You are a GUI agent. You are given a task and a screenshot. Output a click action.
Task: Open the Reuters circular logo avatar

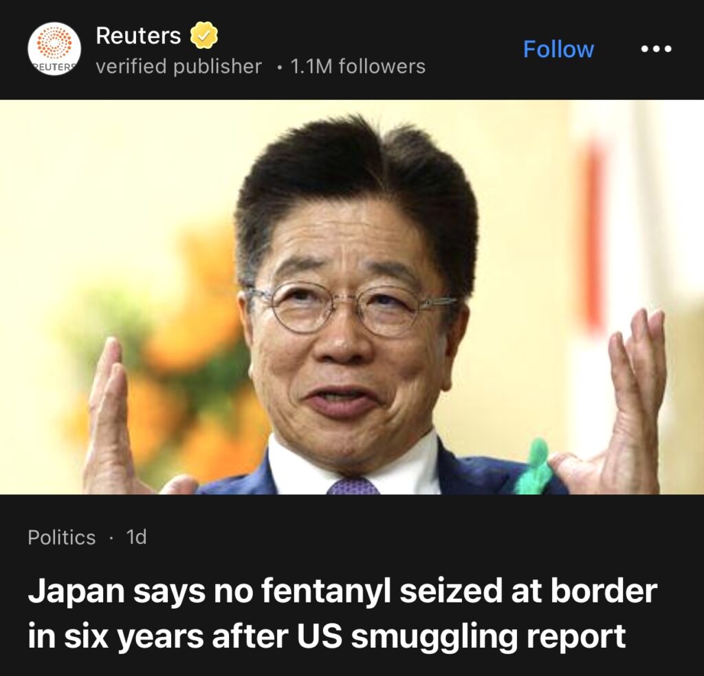(x=54, y=49)
